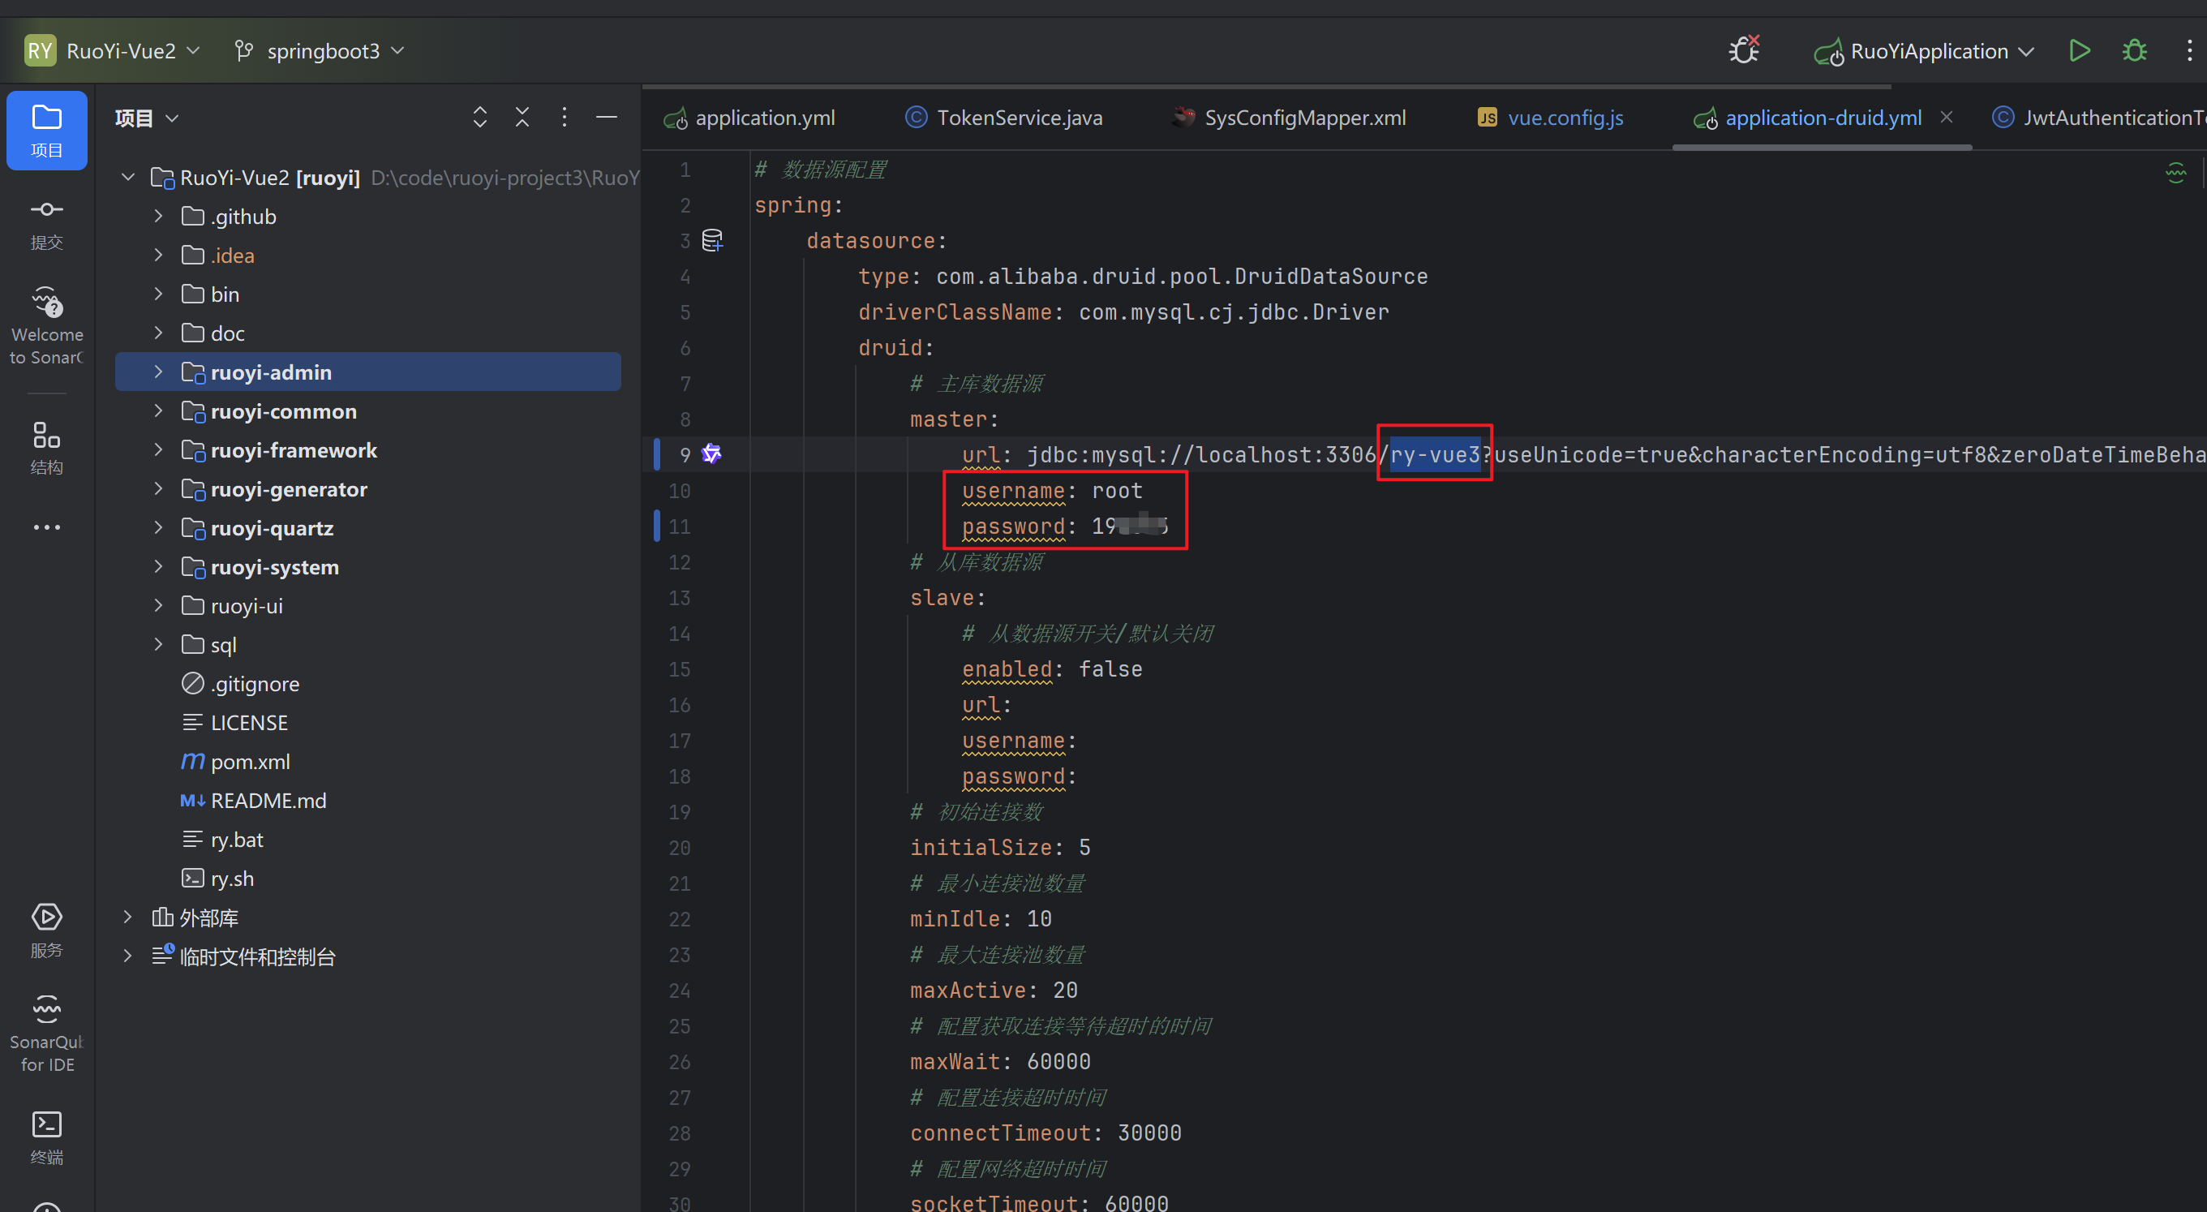The width and height of the screenshot is (2207, 1212).
Task: Click initialSize: 5 line
Action: (1000, 848)
